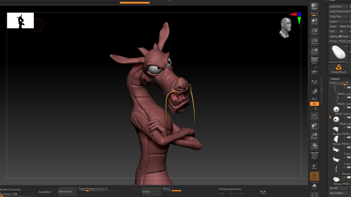Screen dimensions: 351x197
Task: Select the Zoom3D tool
Action: (314, 136)
